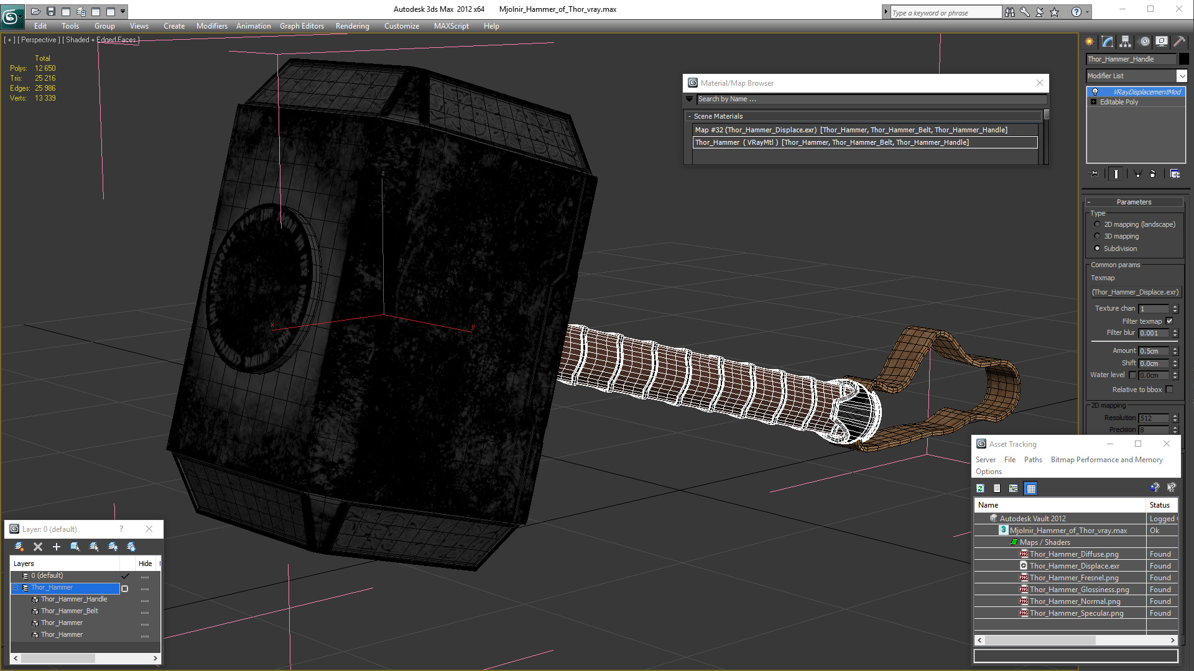Click Refresh icon in Asset Tracking
The image size is (1194, 671).
(981, 488)
